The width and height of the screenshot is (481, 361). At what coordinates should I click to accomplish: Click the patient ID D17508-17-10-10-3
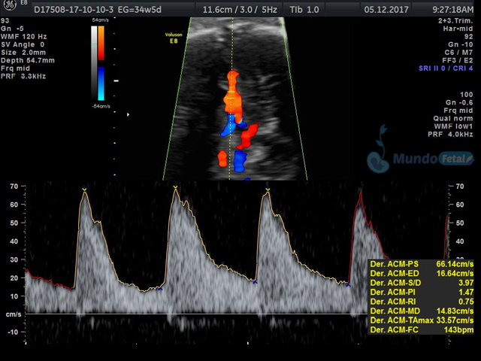(x=69, y=11)
